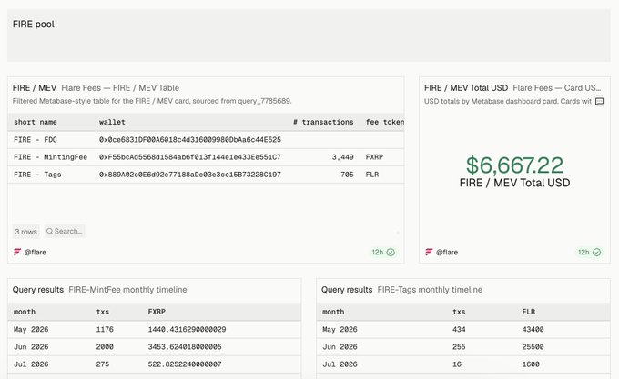Click the green check status icon in the table card
Screen dimensions: 619x379
391,252
